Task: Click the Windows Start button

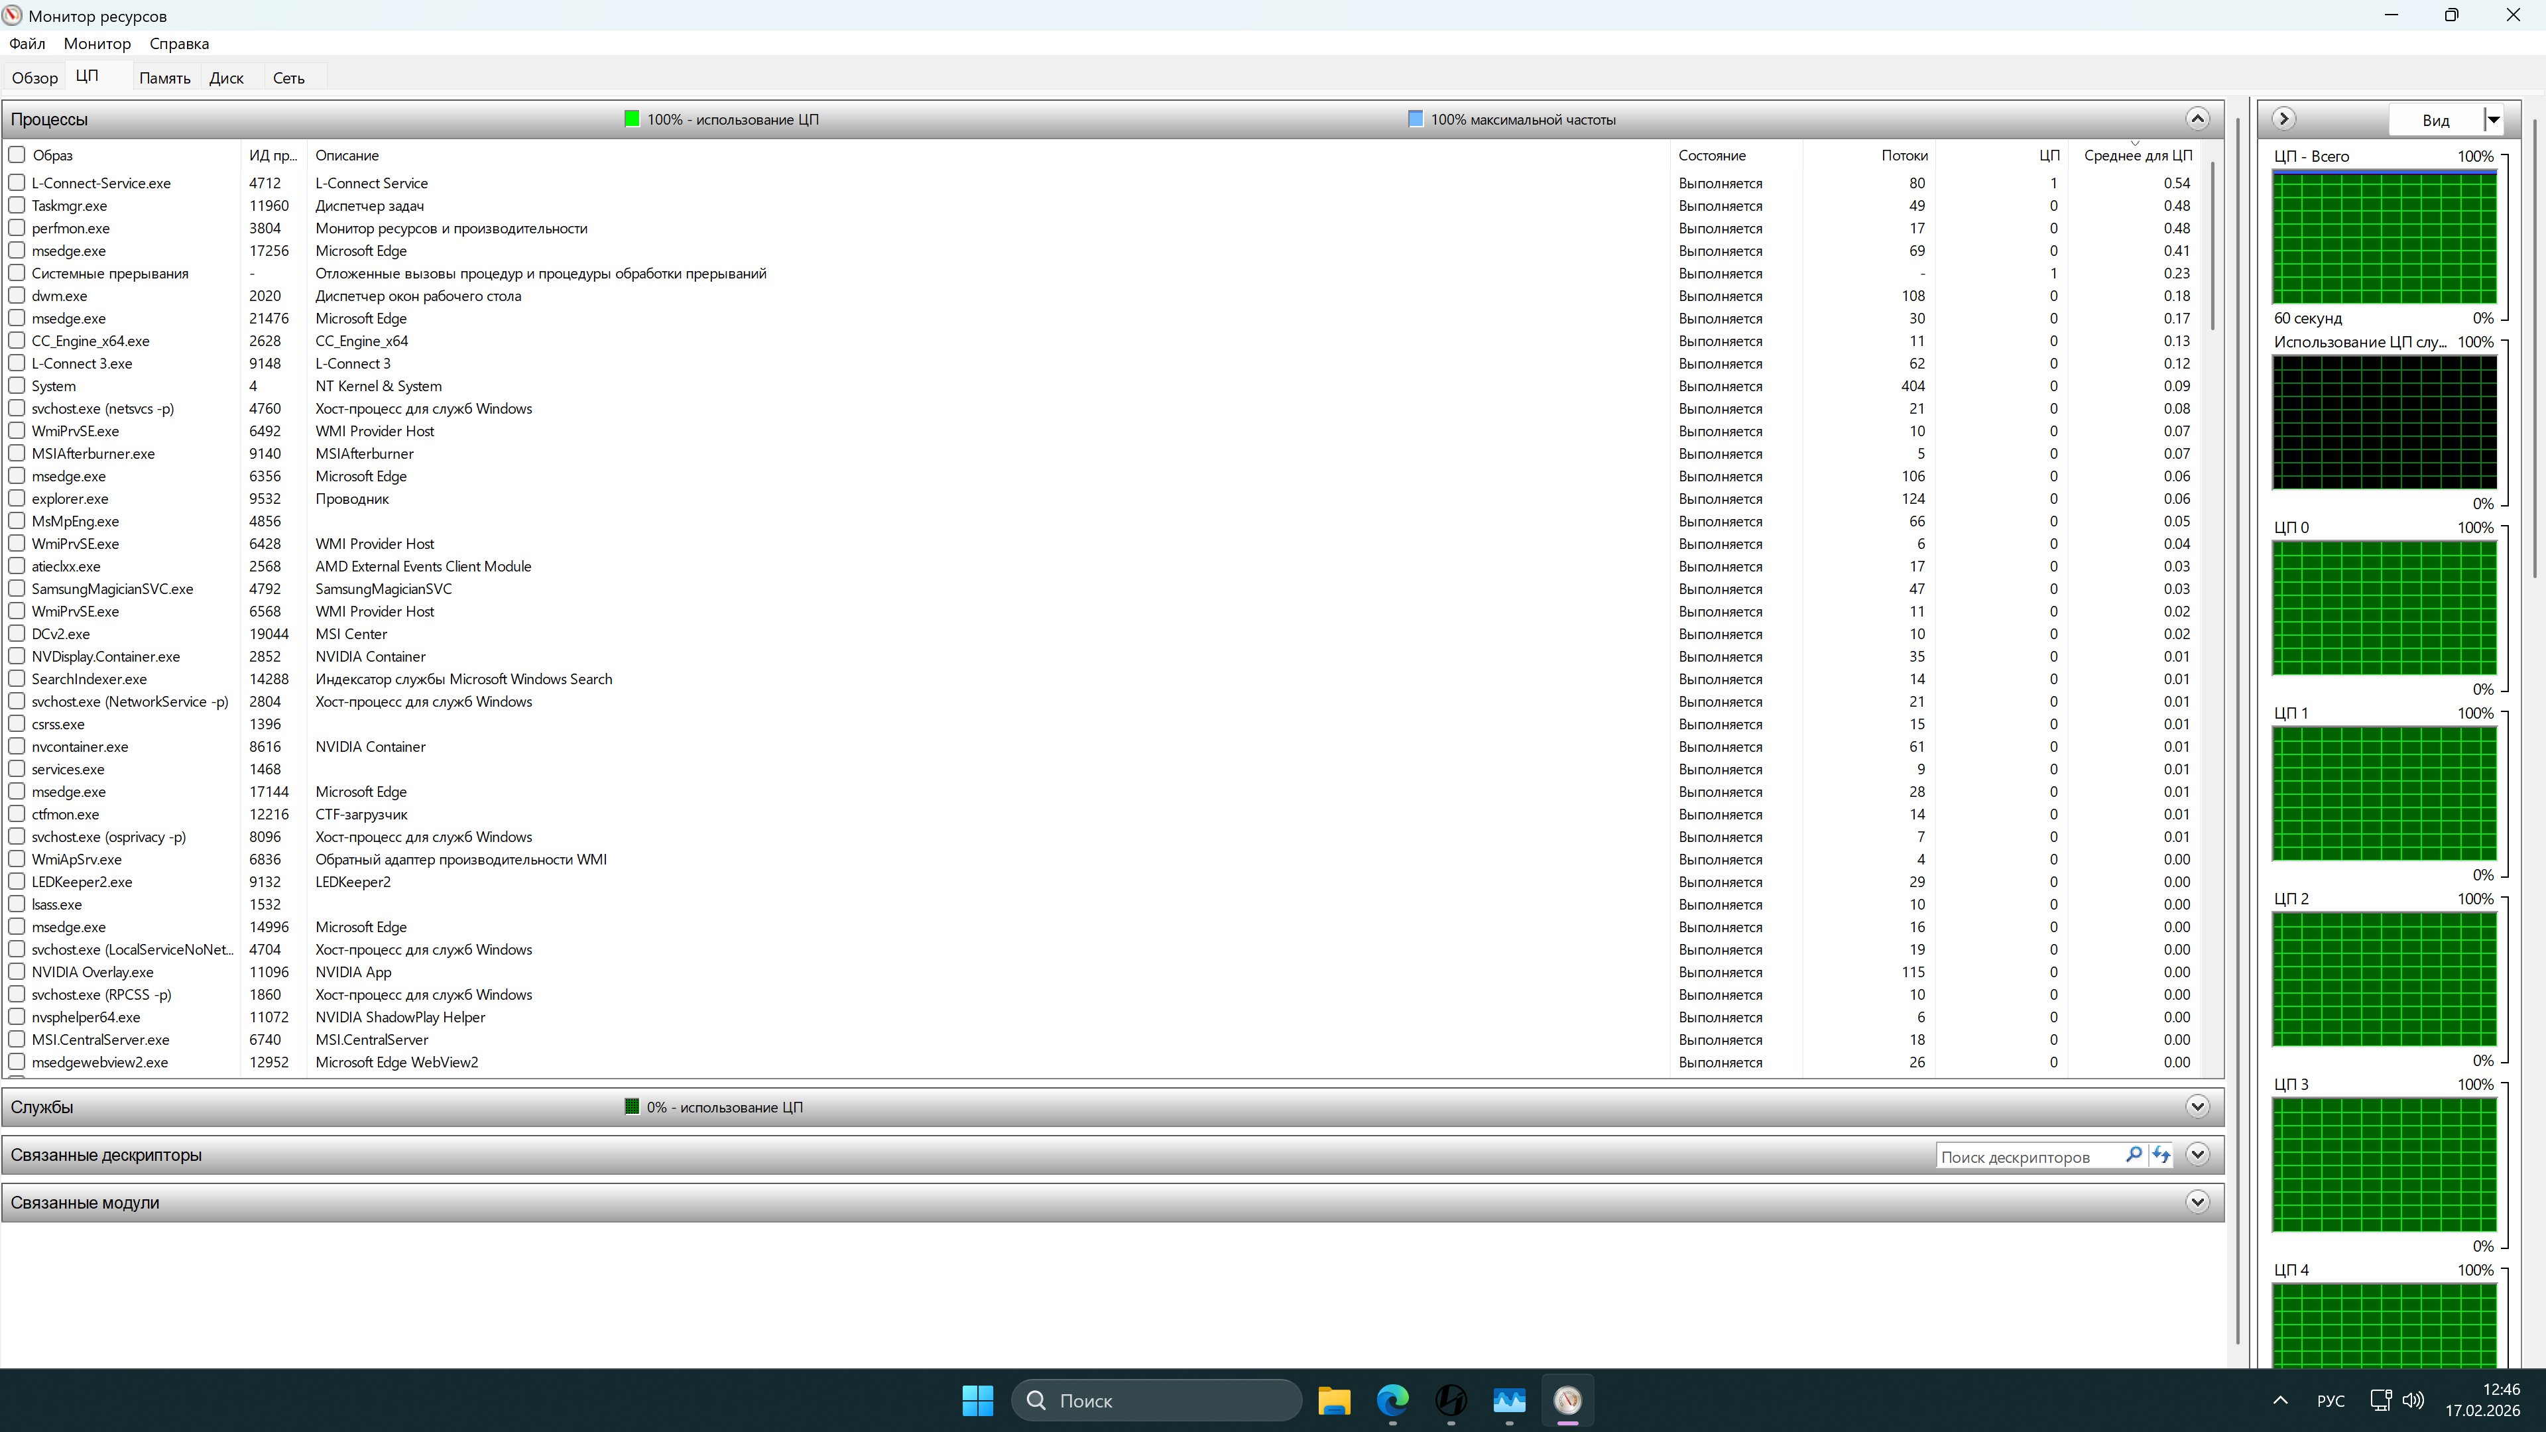Action: click(x=977, y=1400)
